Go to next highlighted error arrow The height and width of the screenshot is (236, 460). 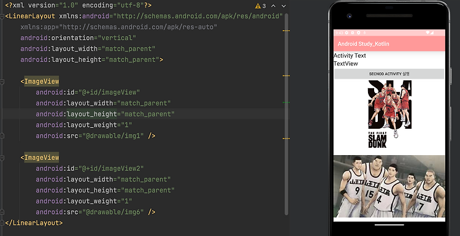click(x=284, y=6)
